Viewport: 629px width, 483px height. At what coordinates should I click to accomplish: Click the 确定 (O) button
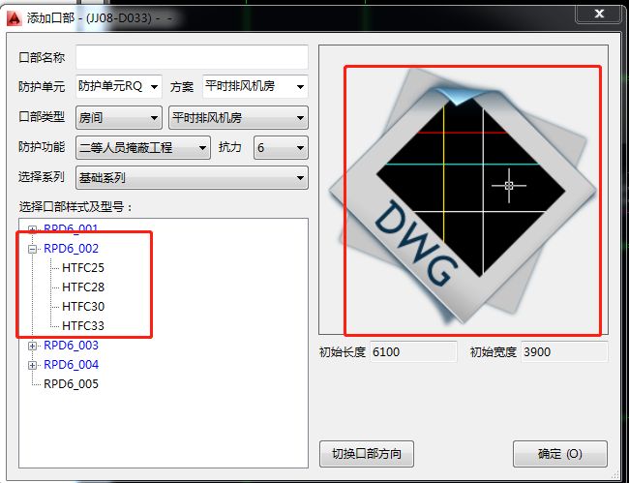(x=560, y=454)
